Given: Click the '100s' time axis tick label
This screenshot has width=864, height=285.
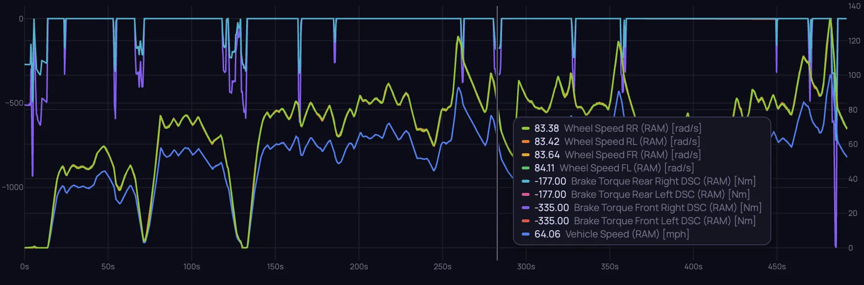Looking at the screenshot, I should click(x=192, y=267).
